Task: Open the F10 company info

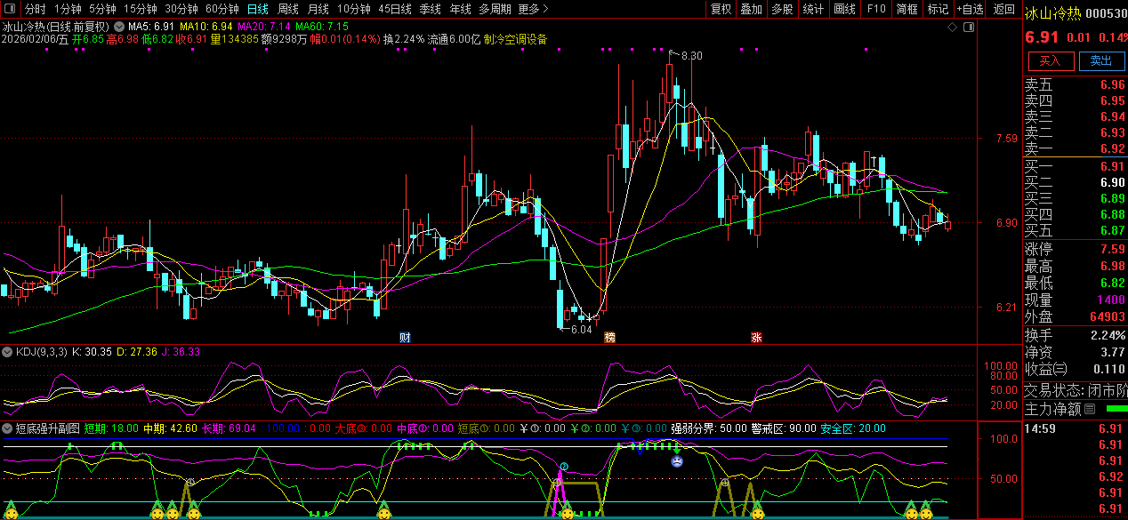Action: (876, 10)
